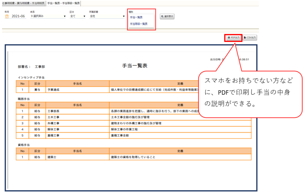Switch to 仕事明細書・賞与明細書・手当明細表 tab
The width and height of the screenshot is (303, 192).
click(23, 3)
